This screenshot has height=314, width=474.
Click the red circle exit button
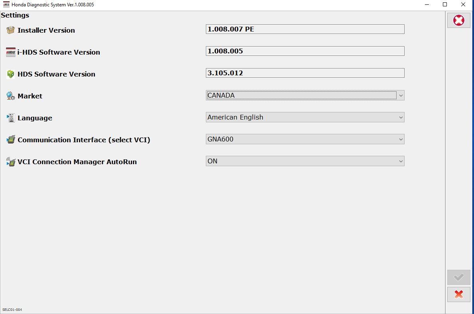(458, 20)
